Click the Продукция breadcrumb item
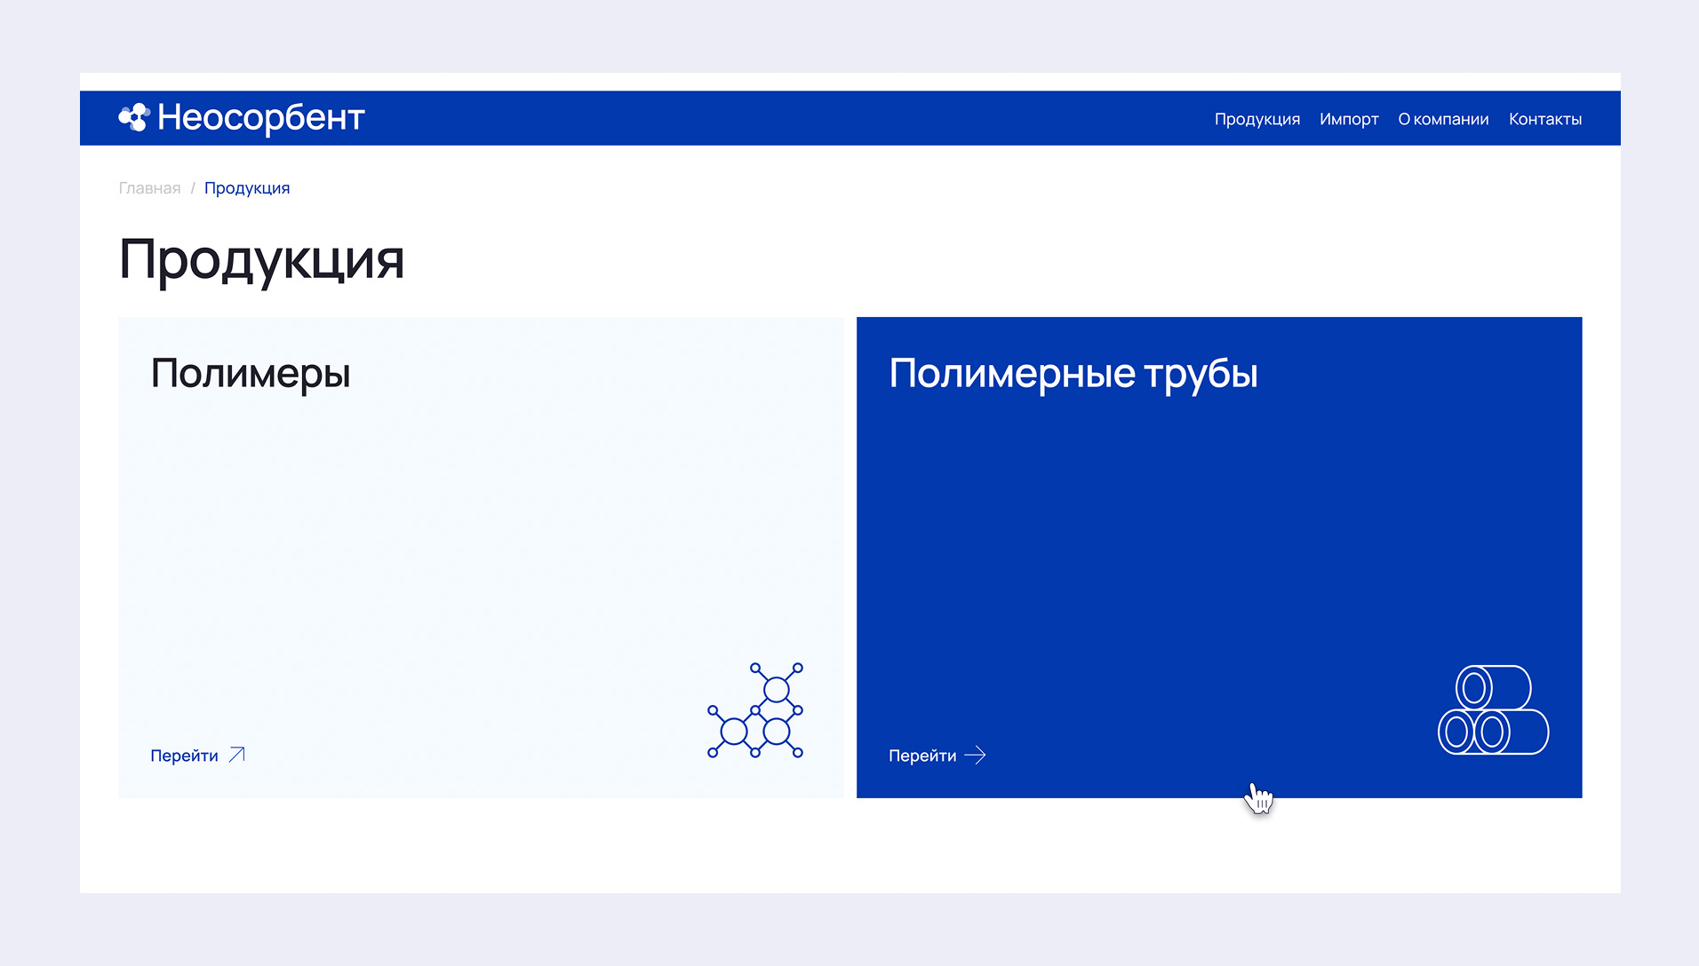The width and height of the screenshot is (1699, 966). (x=247, y=188)
